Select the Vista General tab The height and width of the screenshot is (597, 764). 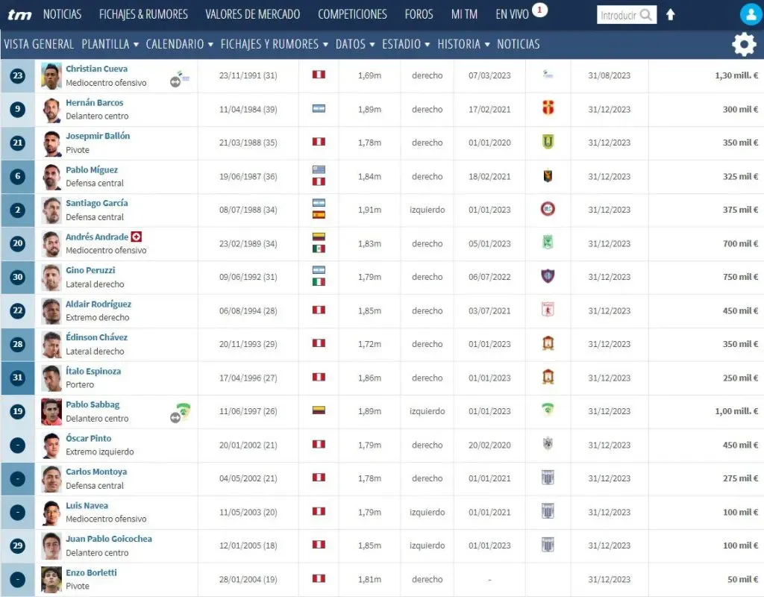coord(39,44)
